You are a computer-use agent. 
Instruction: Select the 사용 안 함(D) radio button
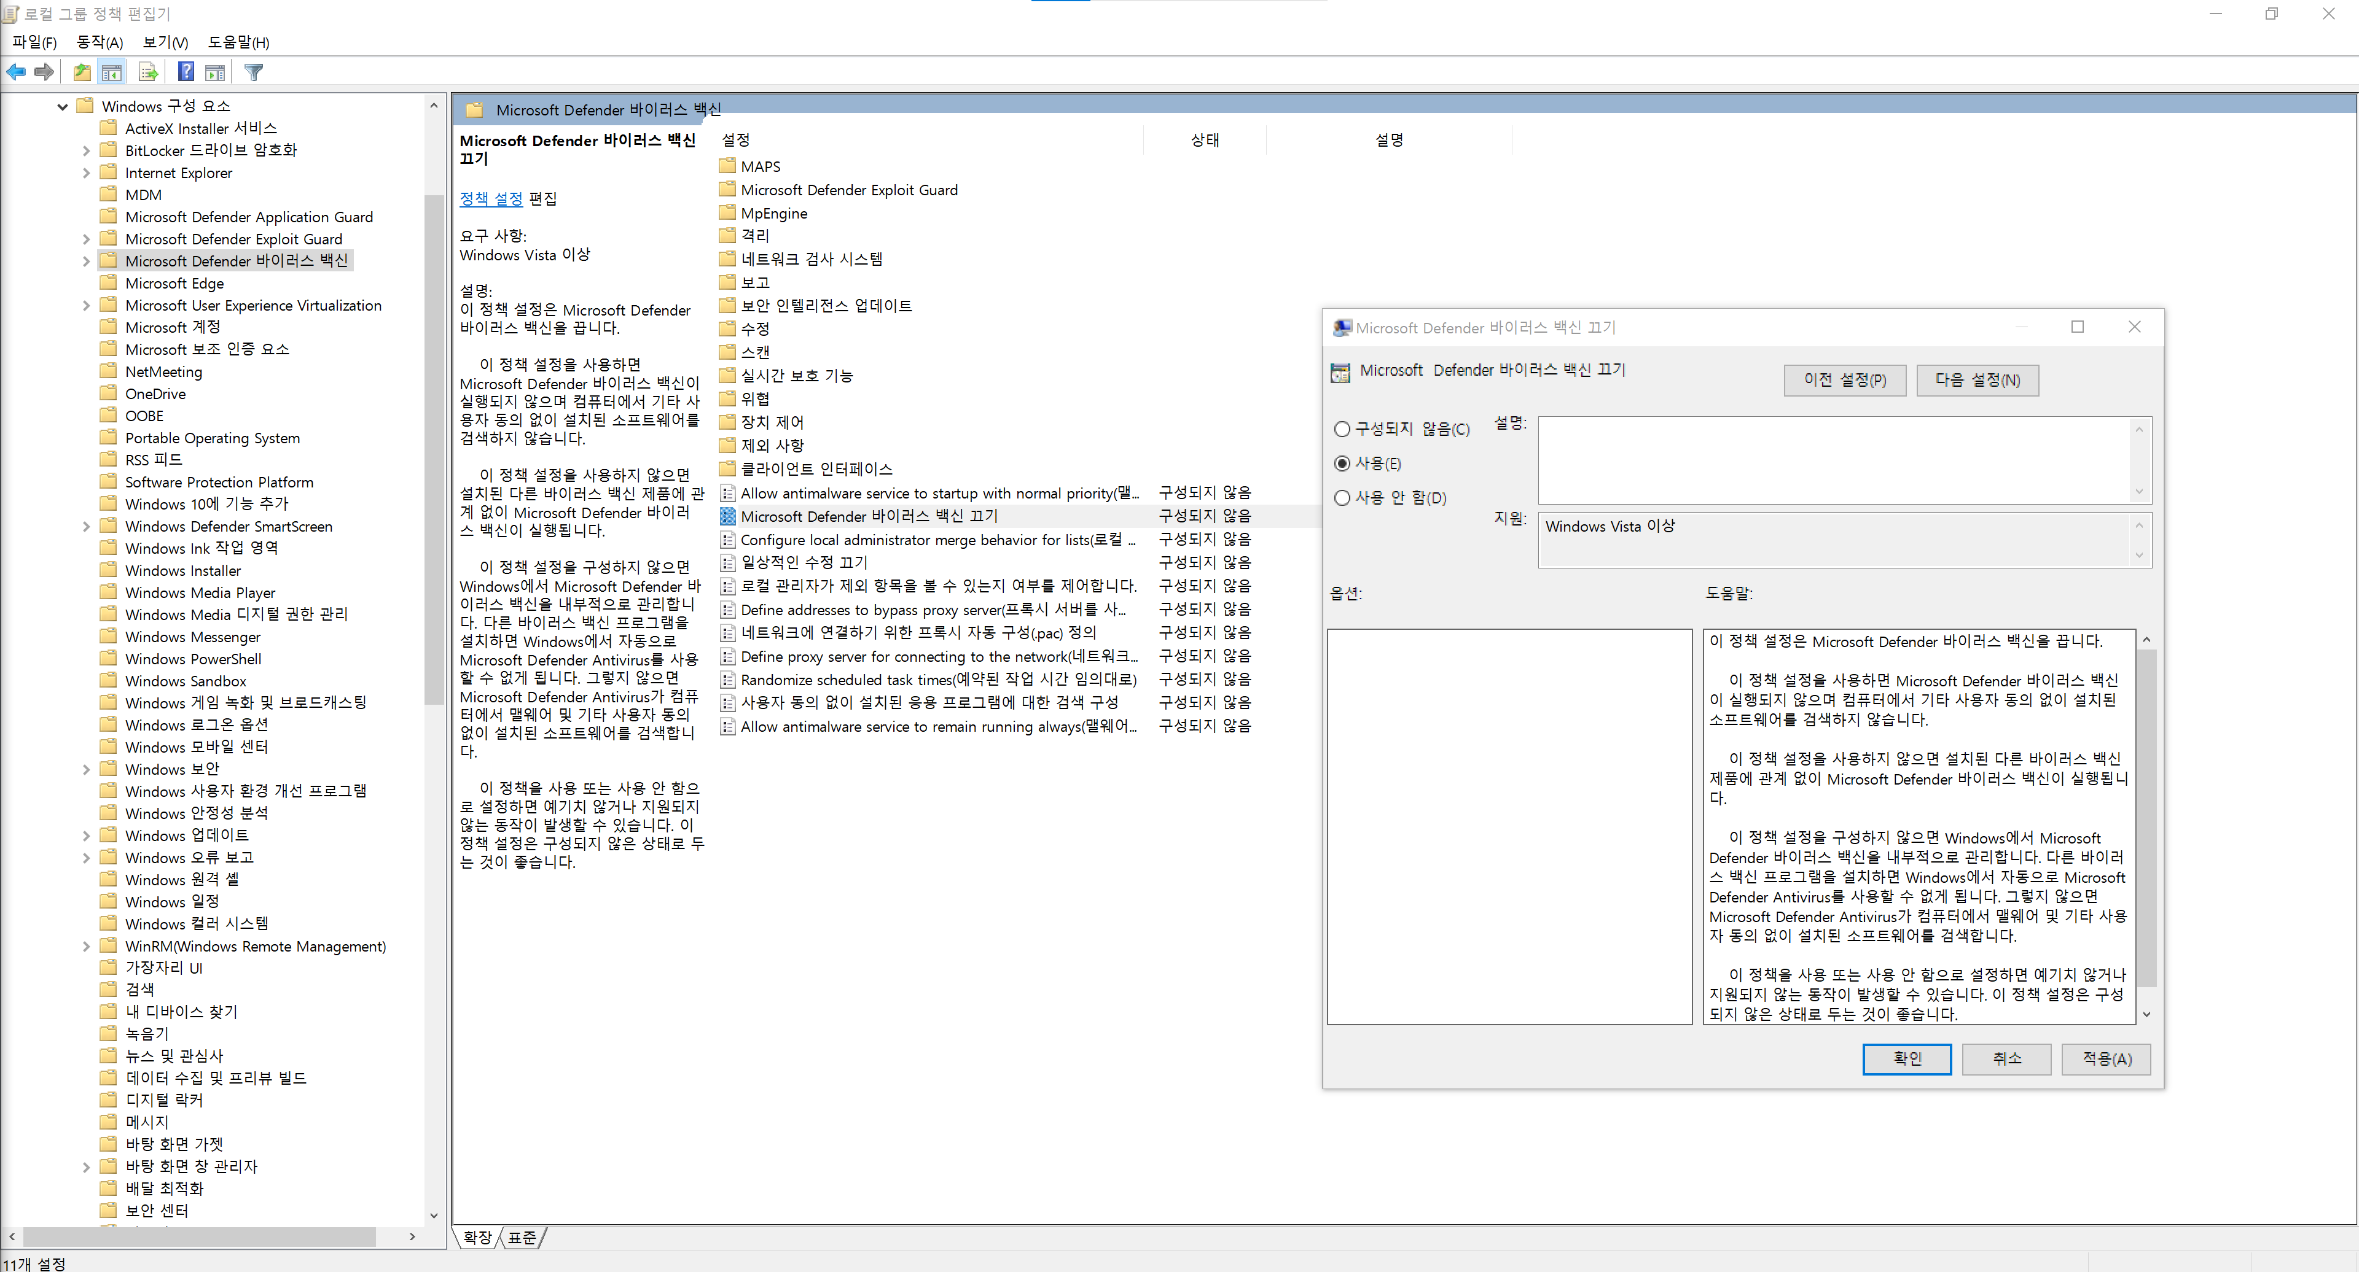pos(1342,498)
